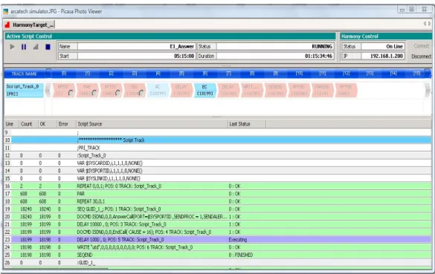
Task: Click the Harmony Status field showing On Line
Action: tap(382, 46)
